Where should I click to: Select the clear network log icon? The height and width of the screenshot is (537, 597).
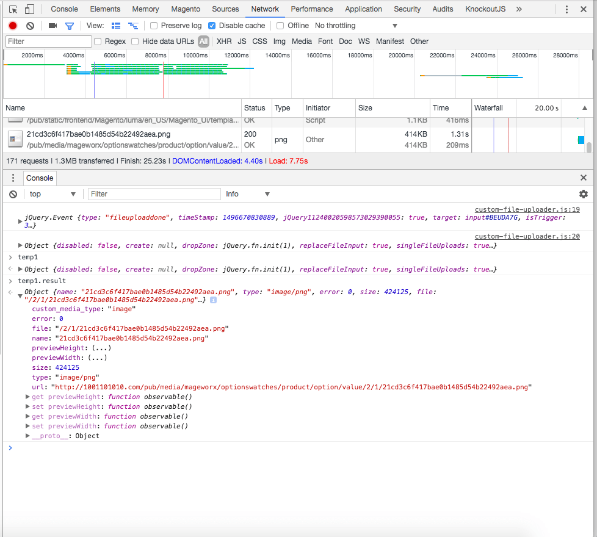click(x=30, y=26)
